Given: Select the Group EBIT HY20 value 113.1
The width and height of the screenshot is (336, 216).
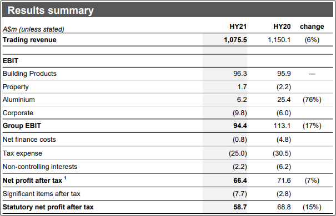Looking at the screenshot, I should coord(282,126).
